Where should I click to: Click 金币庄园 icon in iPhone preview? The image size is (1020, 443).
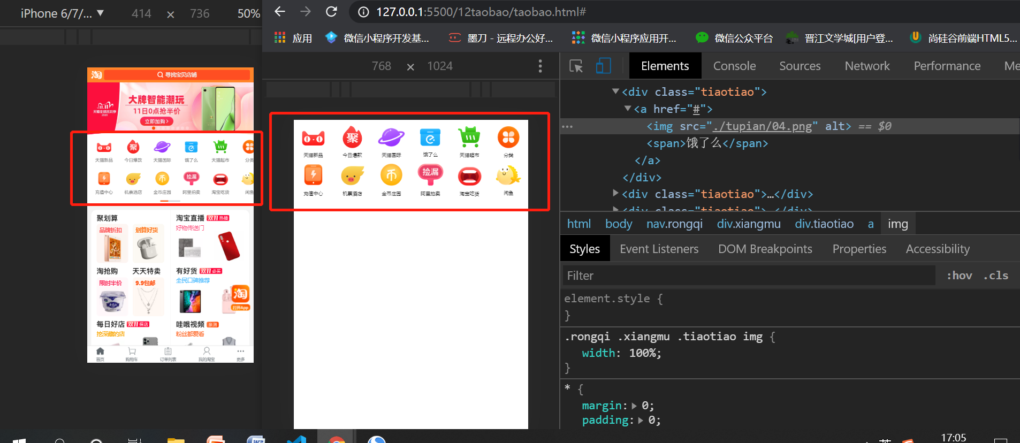coord(162,179)
